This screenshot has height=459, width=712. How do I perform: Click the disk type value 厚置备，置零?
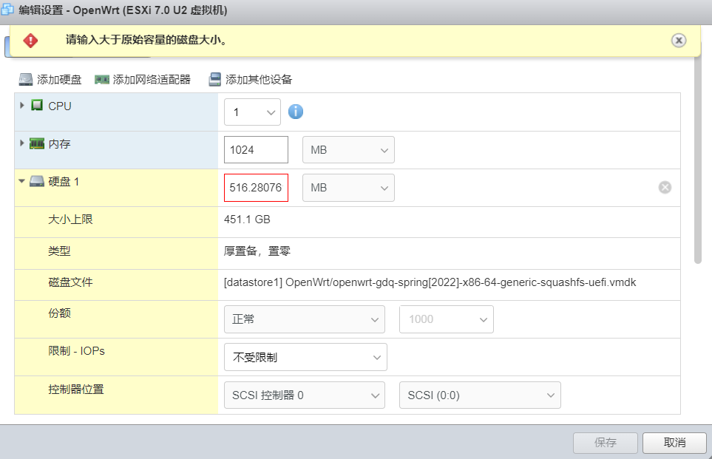[x=257, y=251]
